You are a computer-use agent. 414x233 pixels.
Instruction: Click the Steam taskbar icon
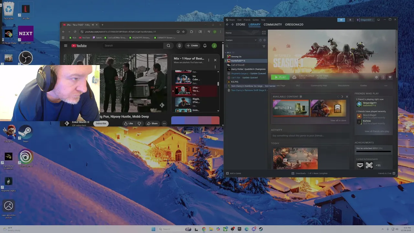point(261,229)
